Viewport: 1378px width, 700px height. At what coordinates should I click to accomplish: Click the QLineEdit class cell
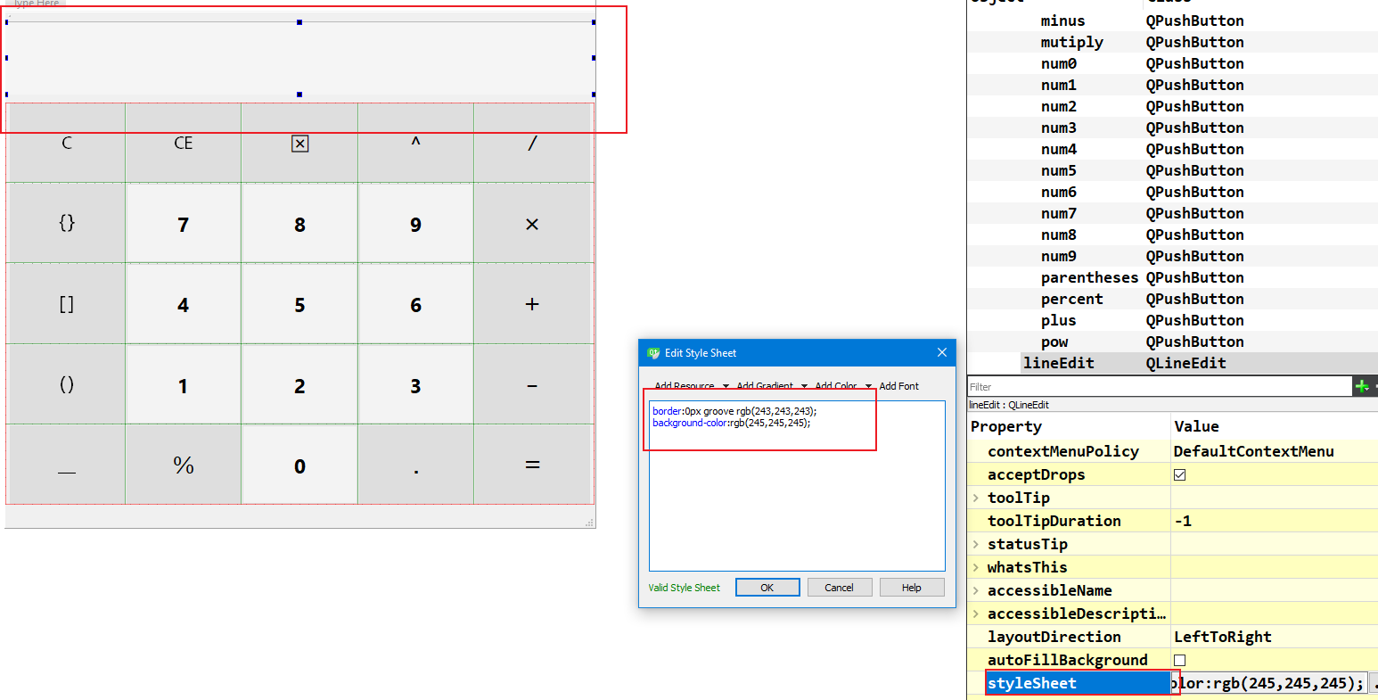pos(1185,363)
